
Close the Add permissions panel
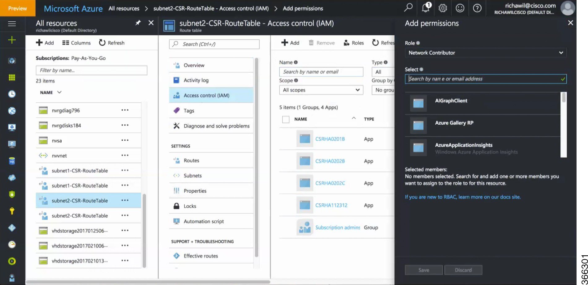coord(571,23)
